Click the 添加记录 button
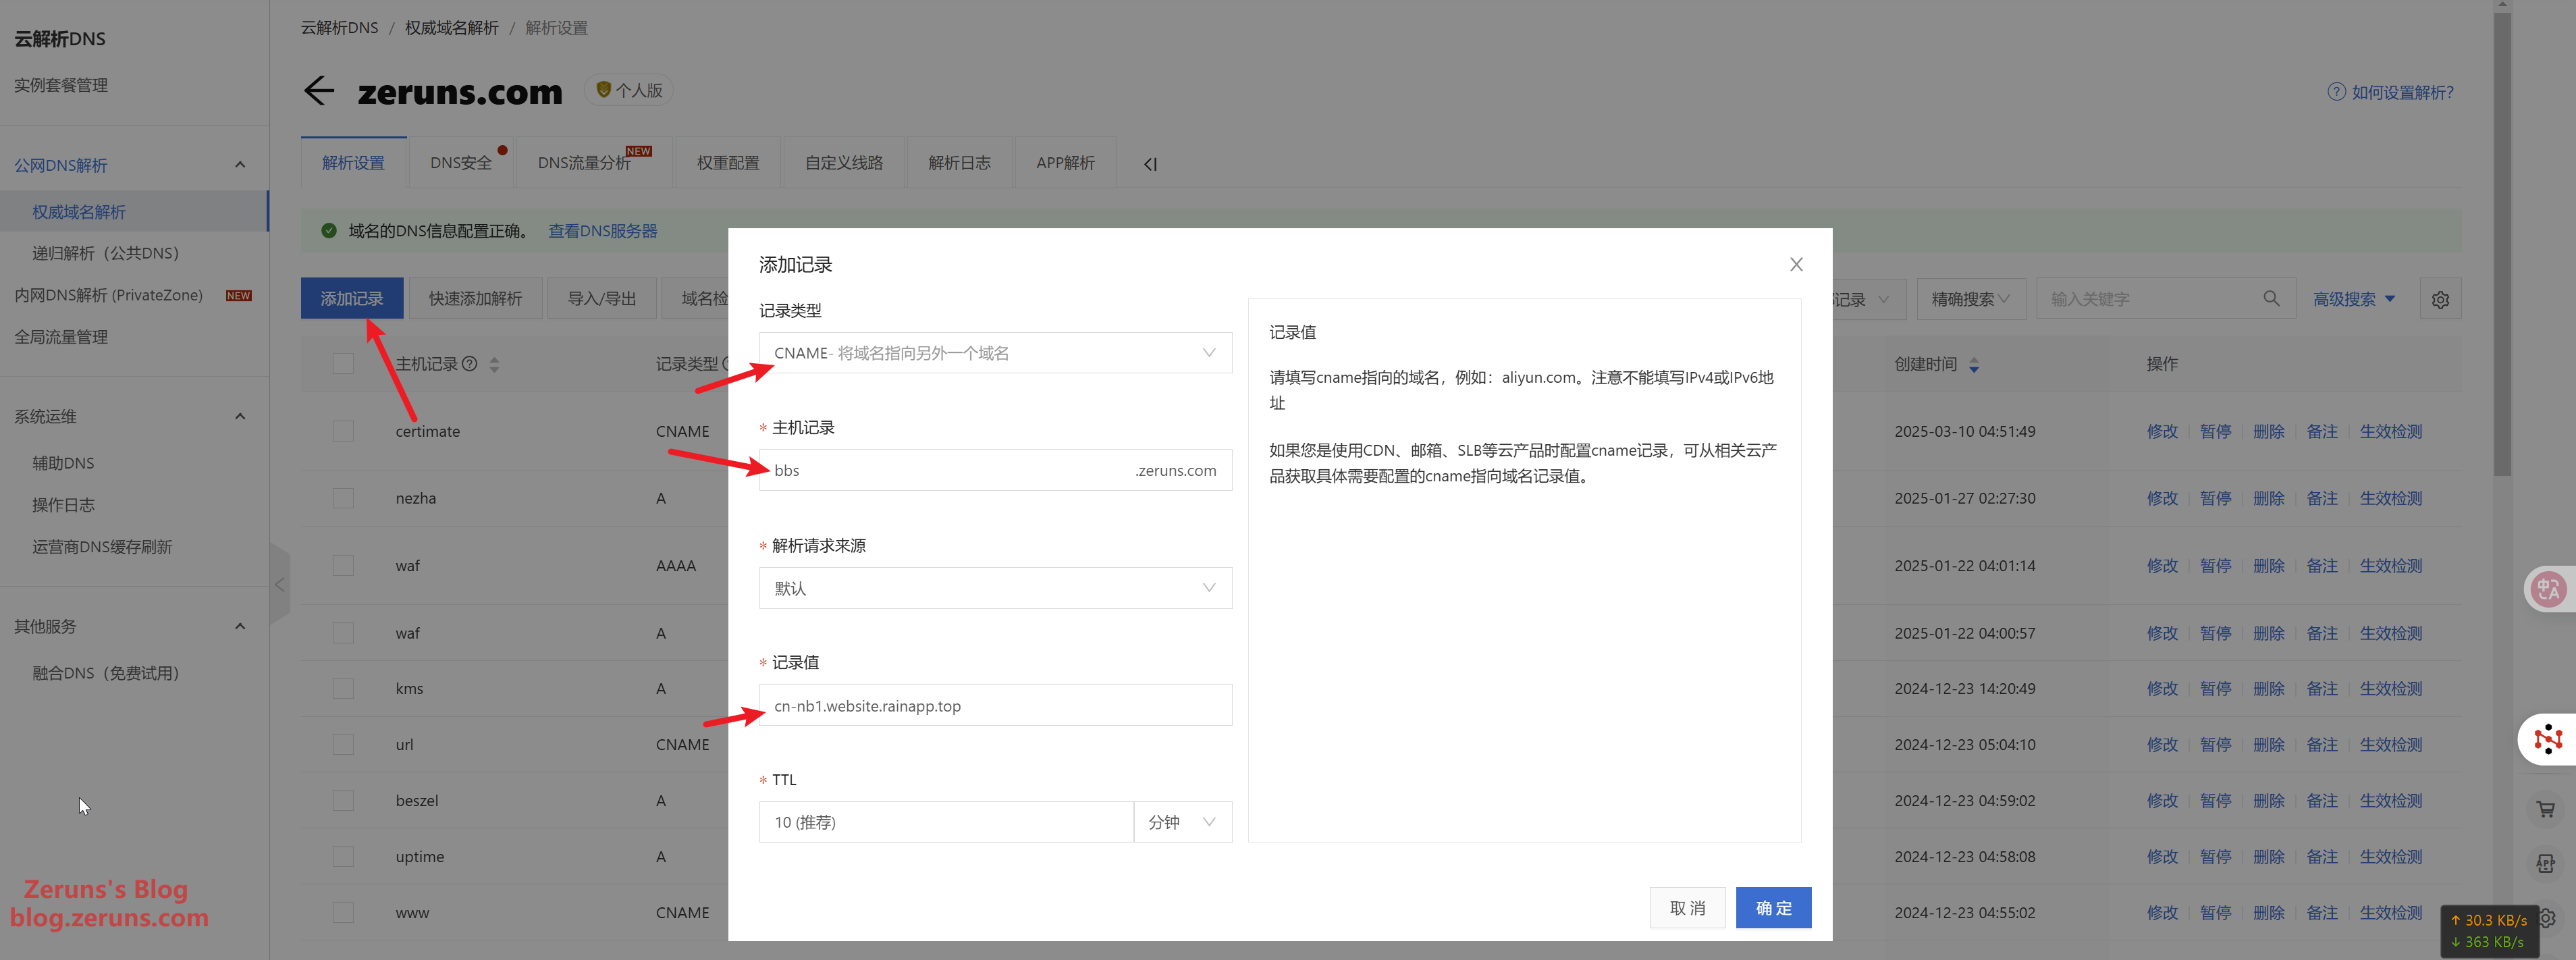Screen dimensions: 2576x960 click(352, 298)
